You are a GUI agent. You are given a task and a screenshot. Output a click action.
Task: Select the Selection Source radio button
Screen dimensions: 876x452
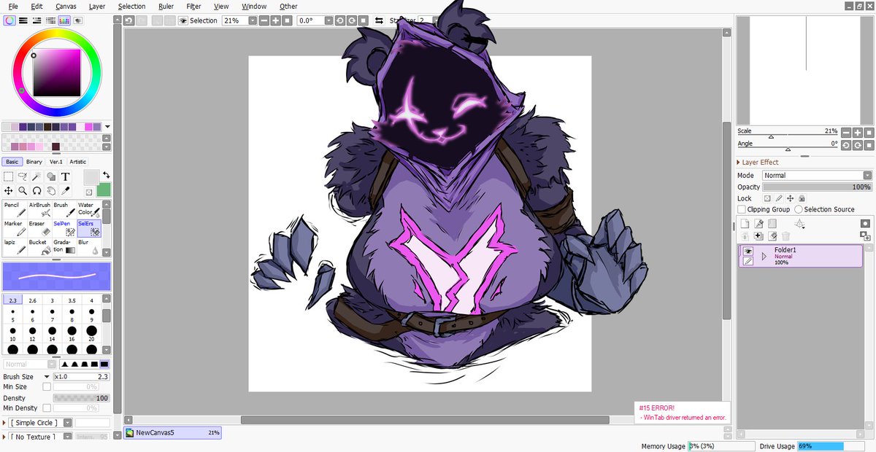tap(799, 209)
